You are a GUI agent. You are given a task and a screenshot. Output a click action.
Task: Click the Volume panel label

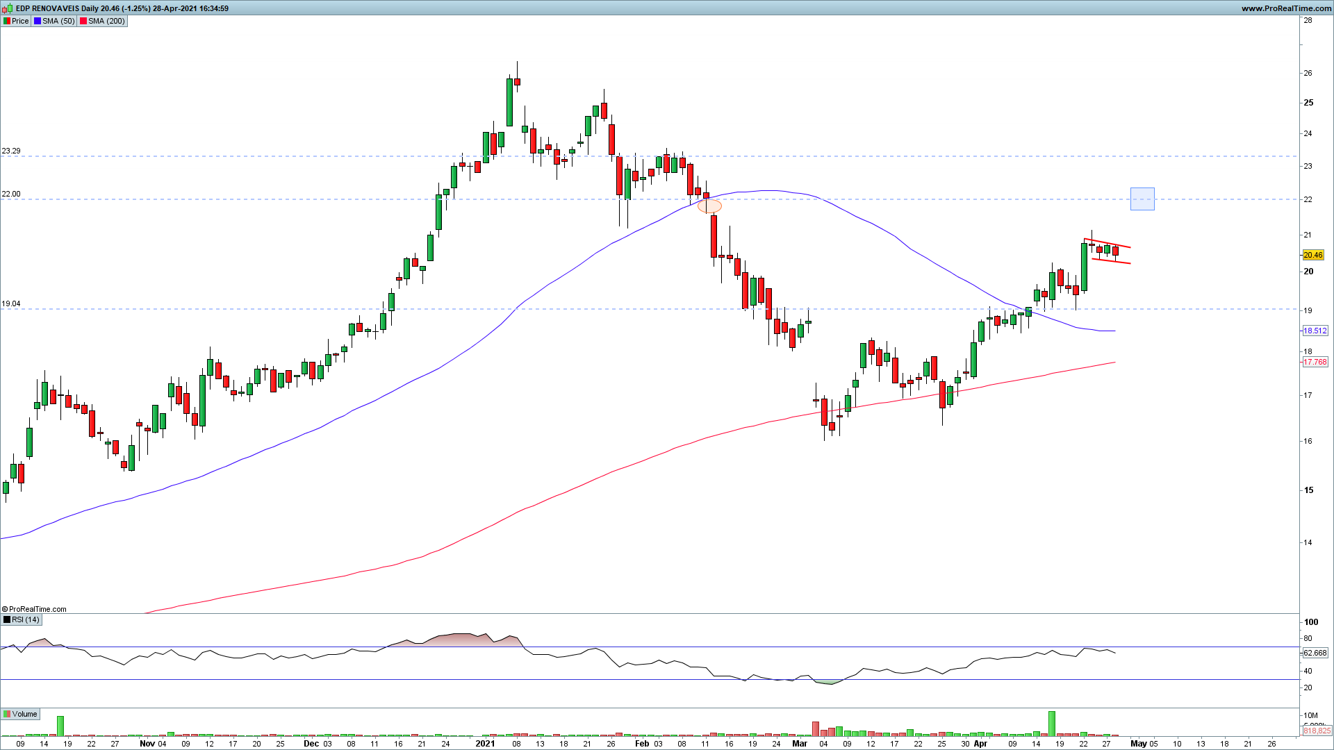[x=24, y=714]
